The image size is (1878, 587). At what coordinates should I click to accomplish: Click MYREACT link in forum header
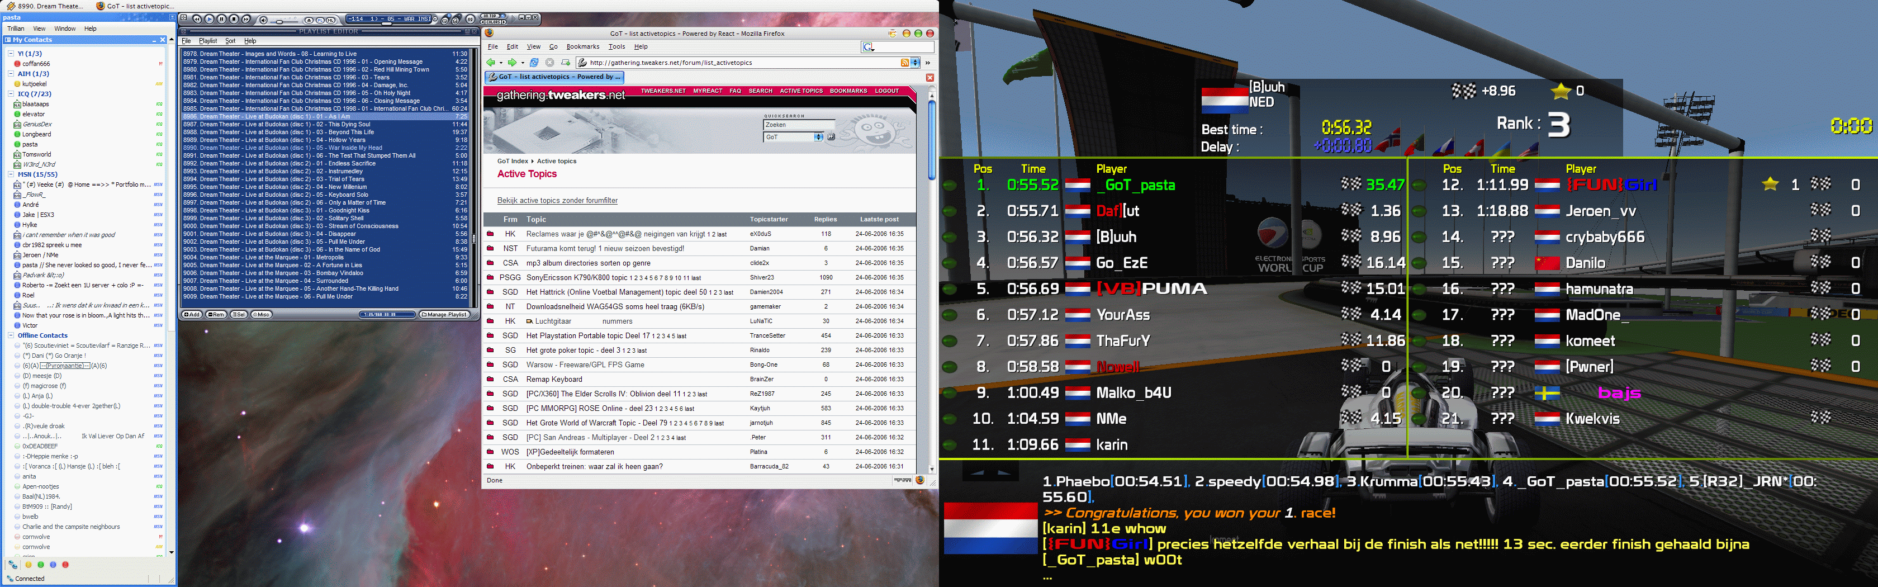[707, 91]
